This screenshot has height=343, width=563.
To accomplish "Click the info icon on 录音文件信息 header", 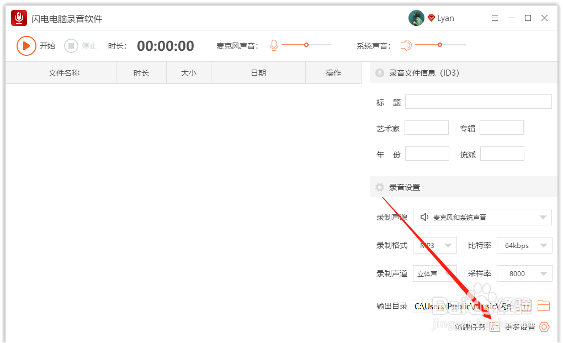I will (379, 72).
